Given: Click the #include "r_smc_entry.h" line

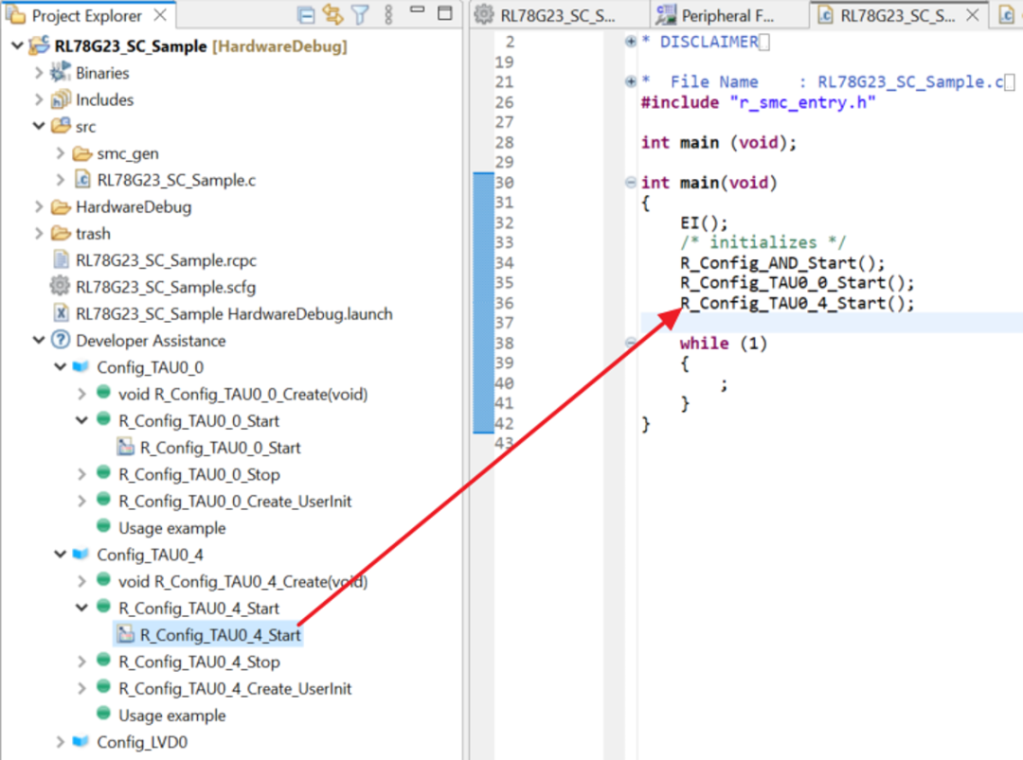Looking at the screenshot, I should point(758,102).
